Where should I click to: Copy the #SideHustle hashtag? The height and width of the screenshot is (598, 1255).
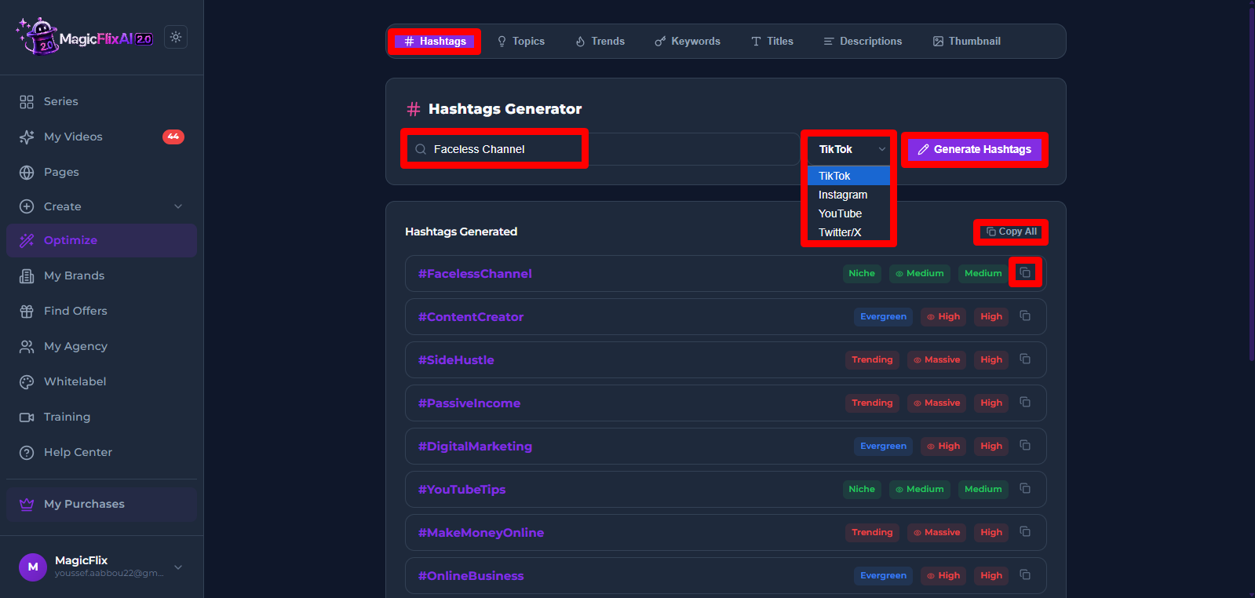(x=1025, y=359)
